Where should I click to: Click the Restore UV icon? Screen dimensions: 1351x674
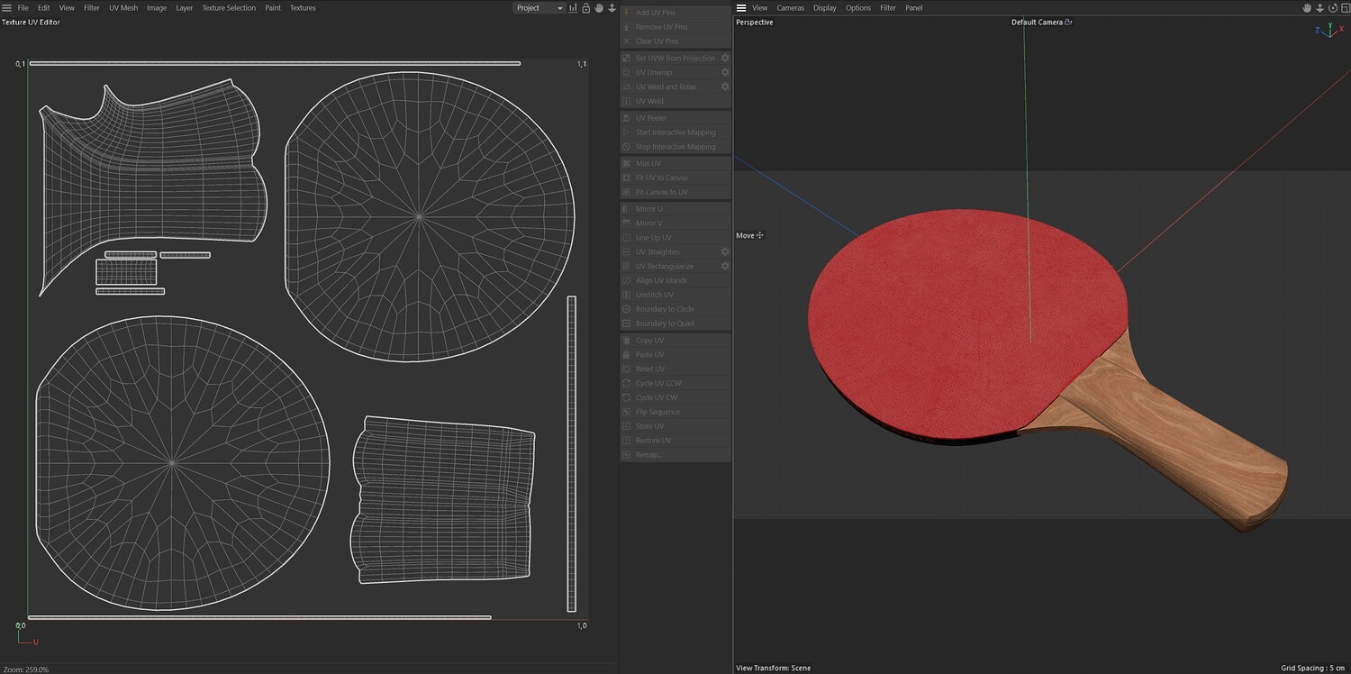[x=627, y=442]
